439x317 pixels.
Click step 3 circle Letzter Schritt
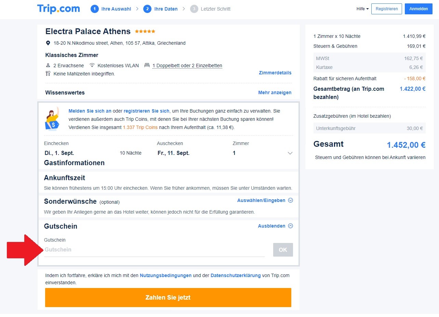[194, 9]
